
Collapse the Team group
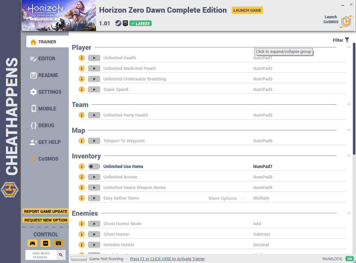pos(349,104)
